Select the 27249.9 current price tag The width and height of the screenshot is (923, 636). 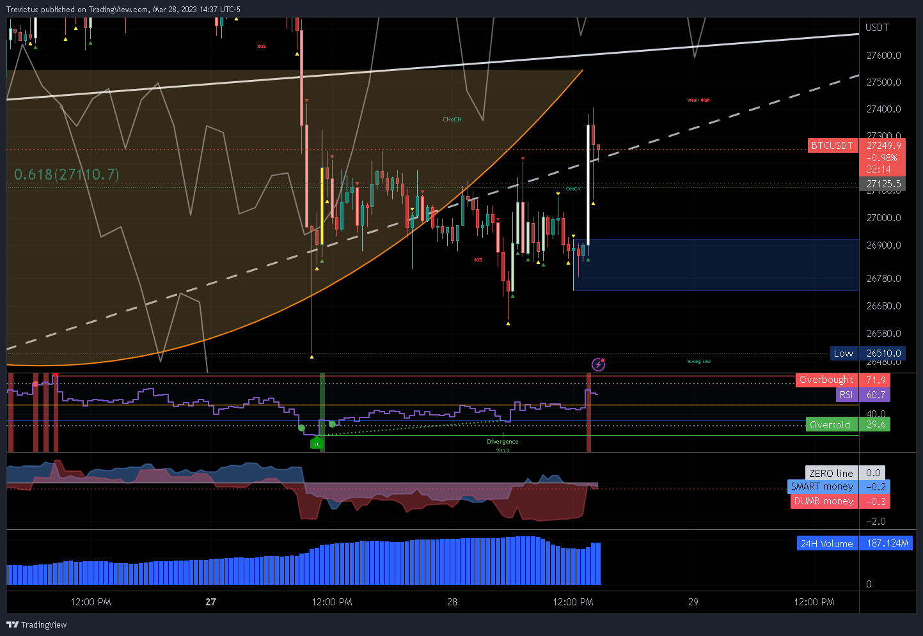tap(883, 146)
